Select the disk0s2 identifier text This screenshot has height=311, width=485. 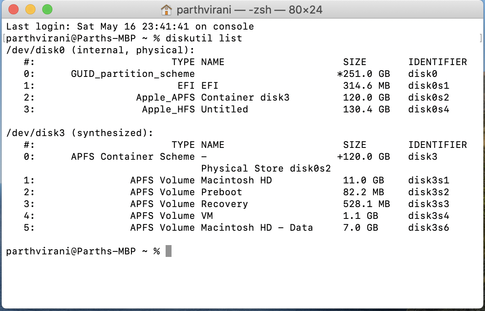[x=428, y=97]
